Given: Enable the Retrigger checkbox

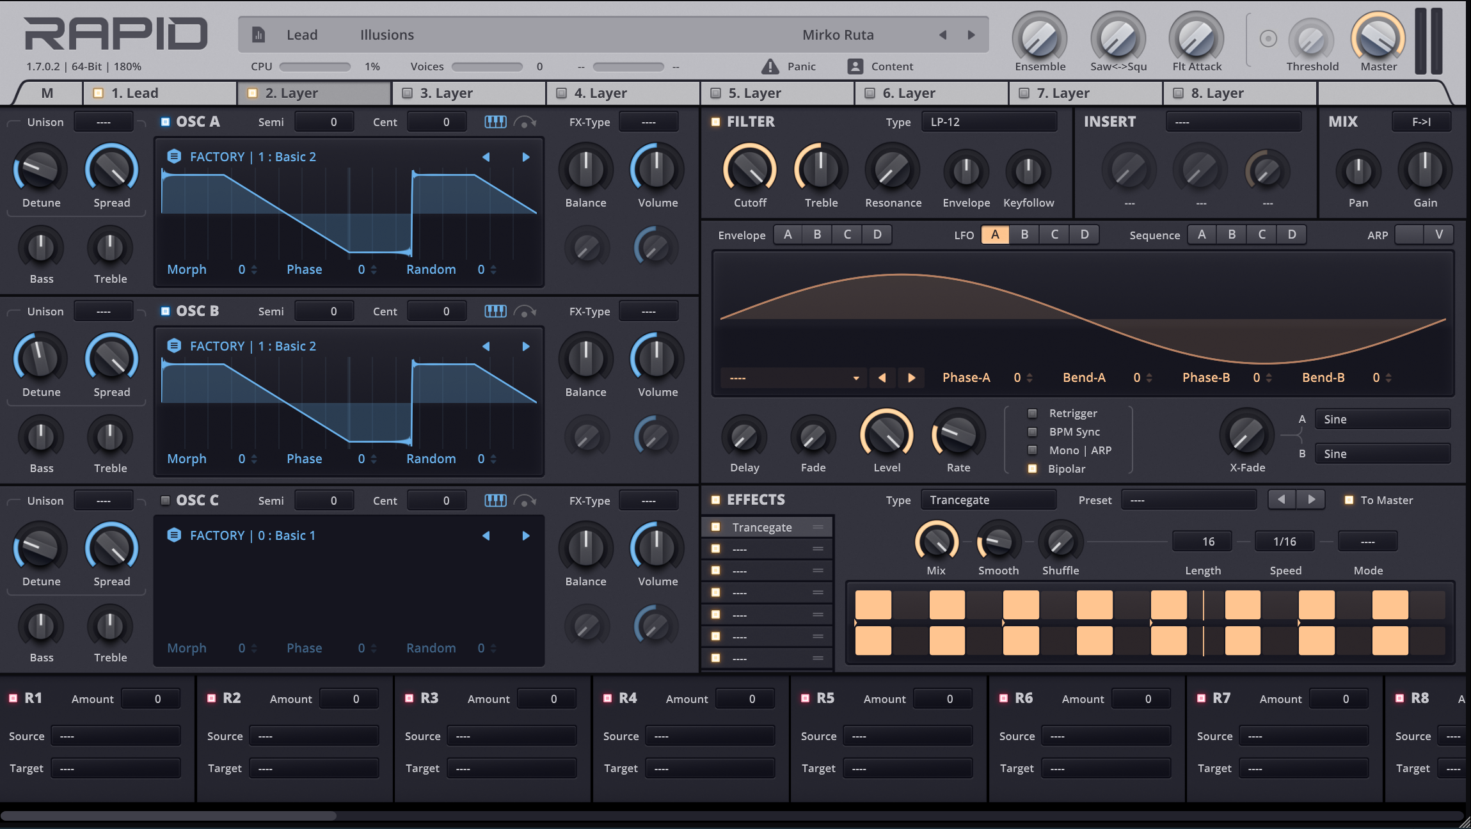Looking at the screenshot, I should click(1032, 413).
